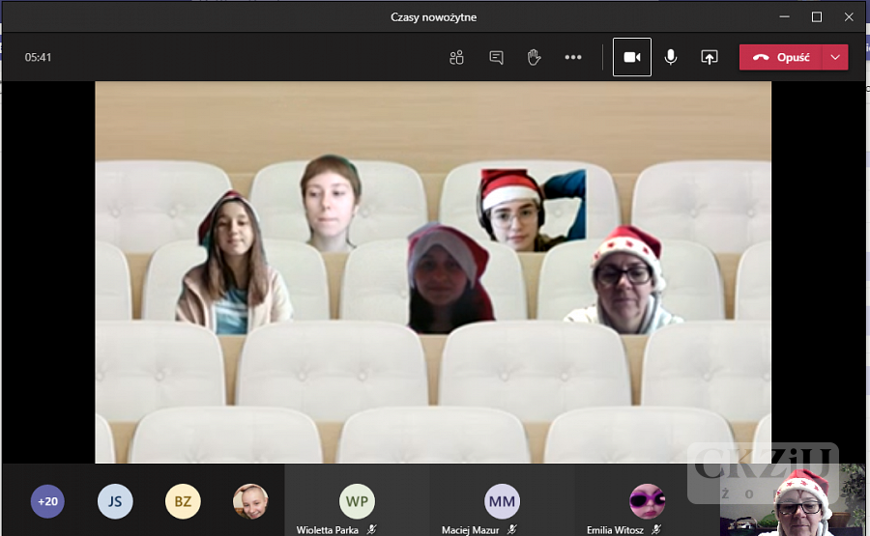Screen dimensions: 870x536
Task: Turn off the camera
Action: [x=632, y=57]
